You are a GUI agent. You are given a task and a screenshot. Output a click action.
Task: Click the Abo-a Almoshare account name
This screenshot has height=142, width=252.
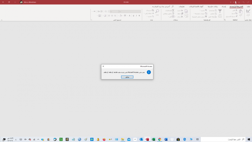[30, 2]
